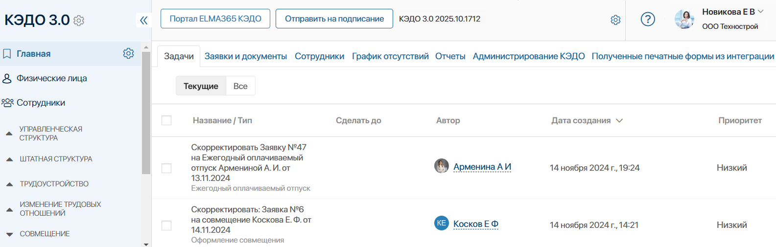This screenshot has height=247, width=776.
Task: Open the Администрирование КЭДО tab
Action: tap(529, 56)
